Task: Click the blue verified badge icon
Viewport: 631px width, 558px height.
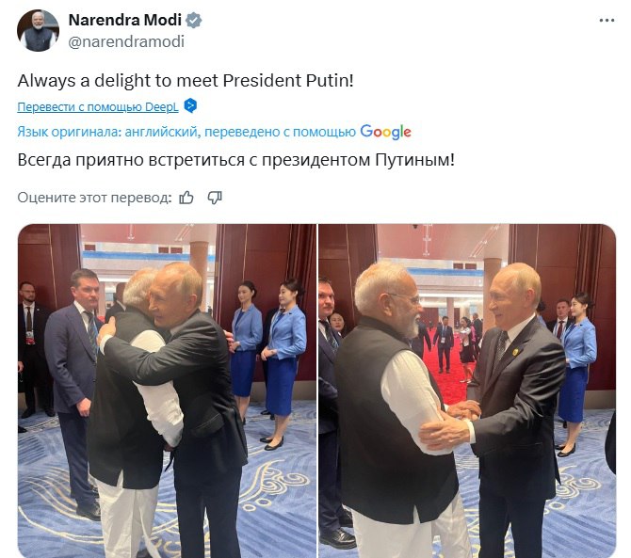Action: pyautogui.click(x=194, y=21)
